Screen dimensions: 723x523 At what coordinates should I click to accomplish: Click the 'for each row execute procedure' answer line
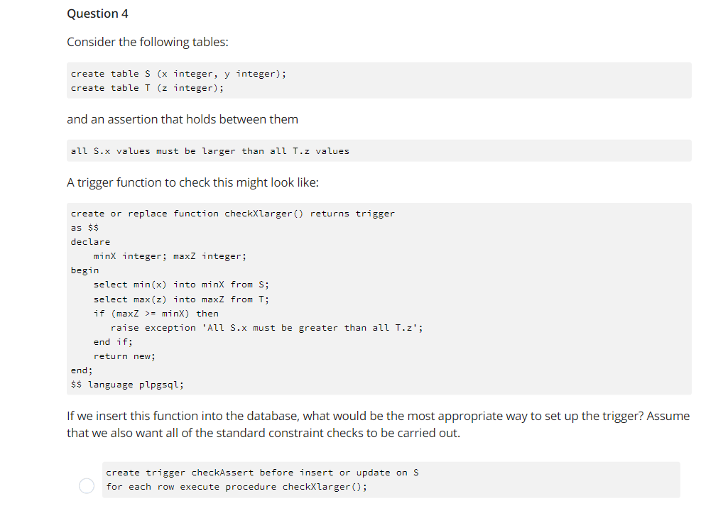237,487
